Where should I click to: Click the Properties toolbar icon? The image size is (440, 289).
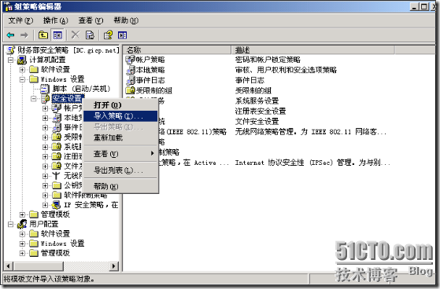[x=90, y=35]
